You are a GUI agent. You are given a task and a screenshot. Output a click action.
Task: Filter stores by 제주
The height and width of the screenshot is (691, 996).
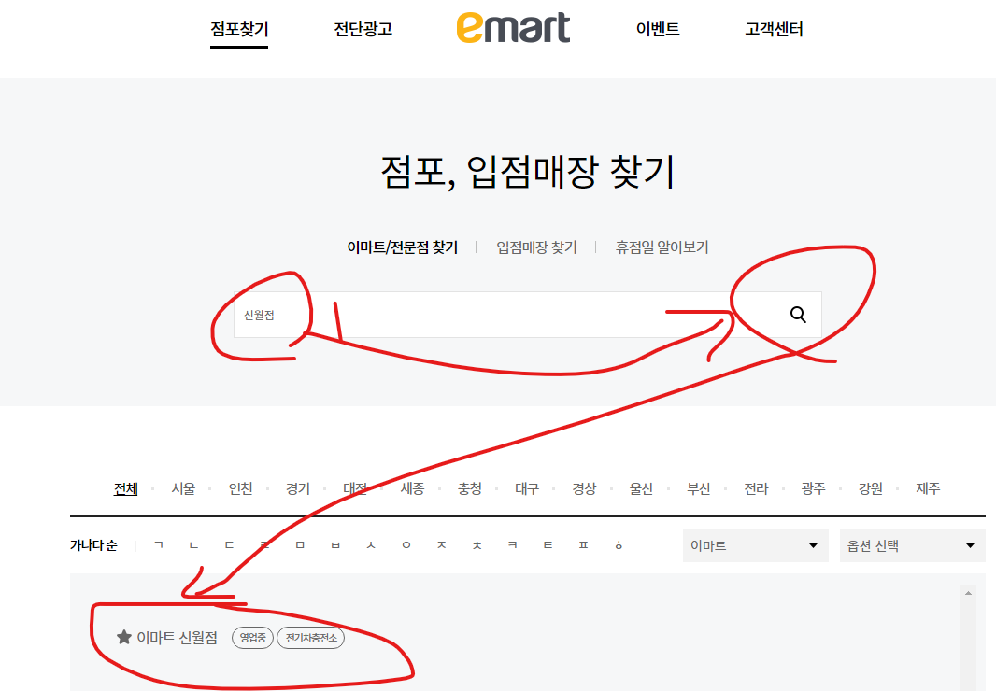928,488
